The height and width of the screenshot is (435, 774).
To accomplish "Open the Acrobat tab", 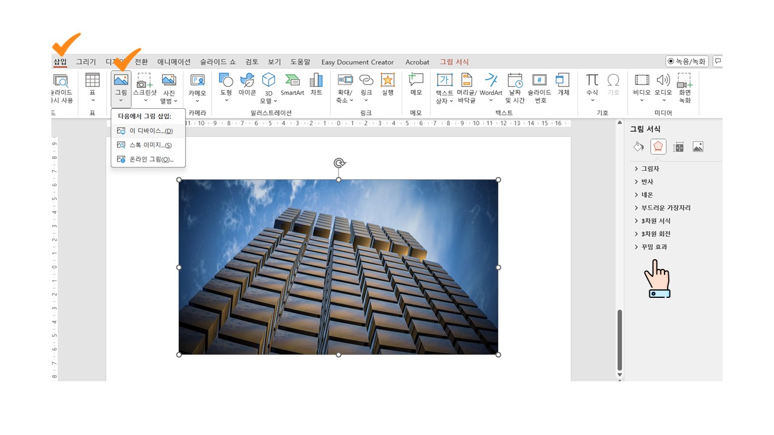I will click(x=417, y=62).
